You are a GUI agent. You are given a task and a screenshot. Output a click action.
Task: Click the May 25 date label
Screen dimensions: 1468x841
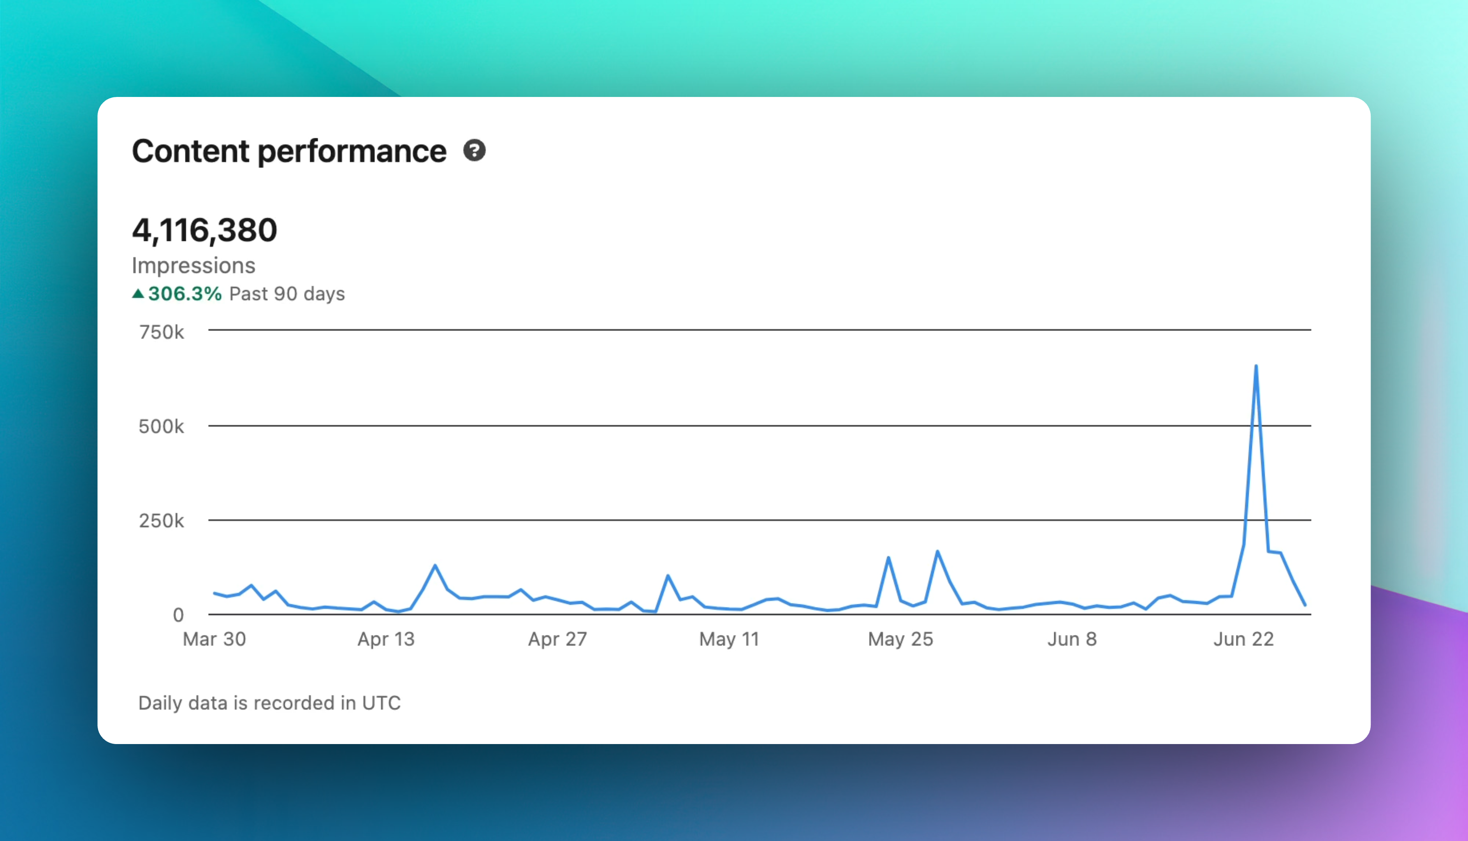(x=900, y=639)
